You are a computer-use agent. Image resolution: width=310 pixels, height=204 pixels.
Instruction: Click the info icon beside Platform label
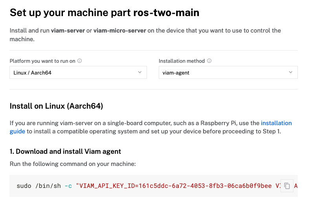coord(79,61)
